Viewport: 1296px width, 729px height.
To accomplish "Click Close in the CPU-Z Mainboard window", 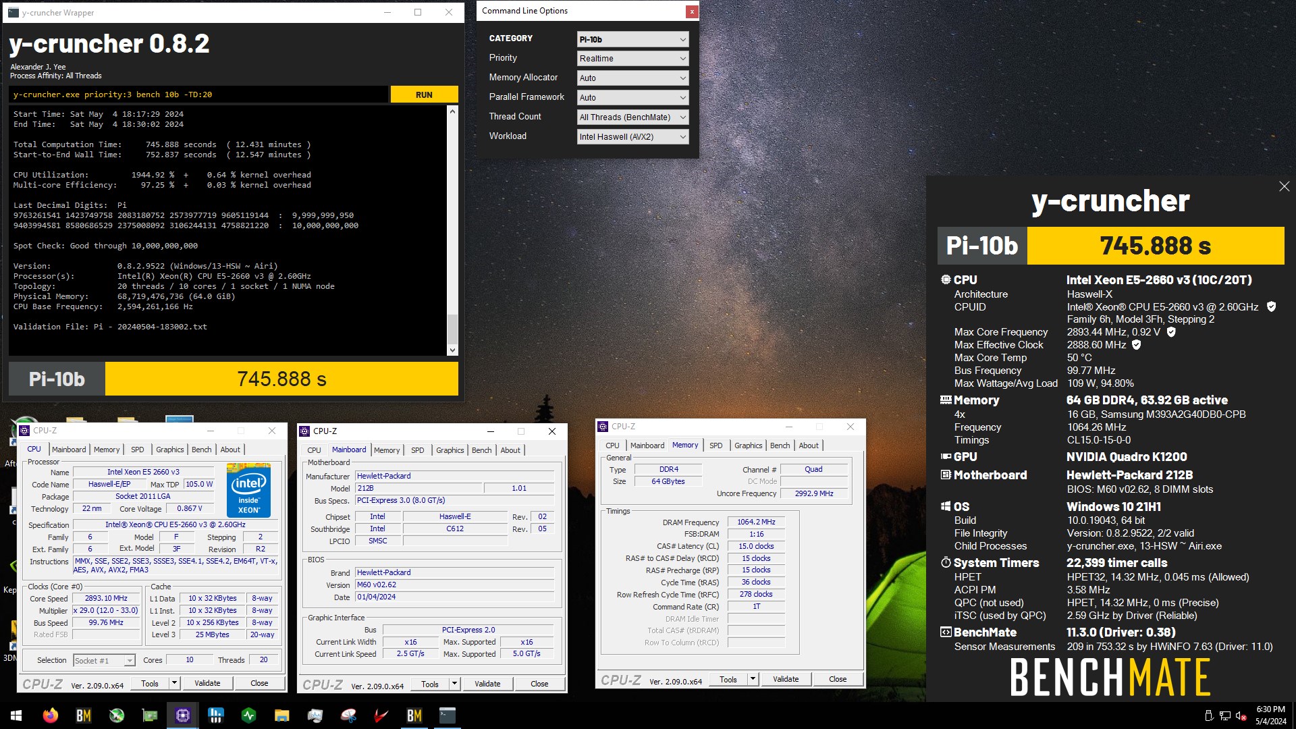I will [x=539, y=684].
